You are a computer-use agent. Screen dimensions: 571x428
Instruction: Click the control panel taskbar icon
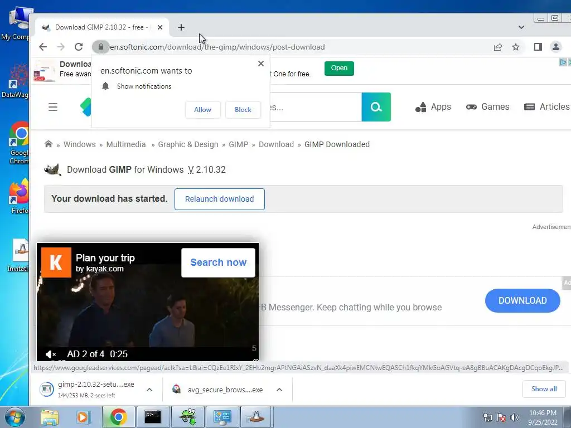point(222,417)
